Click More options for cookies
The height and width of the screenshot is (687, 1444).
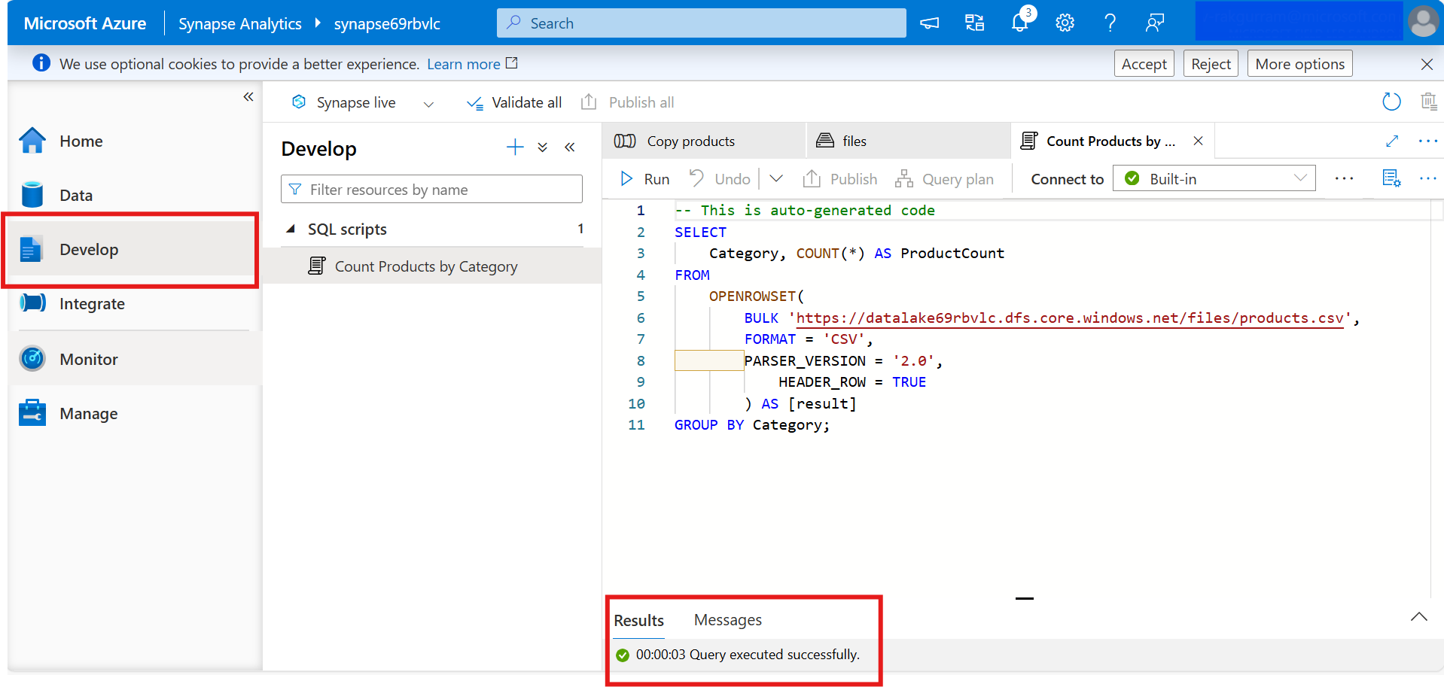(1299, 64)
